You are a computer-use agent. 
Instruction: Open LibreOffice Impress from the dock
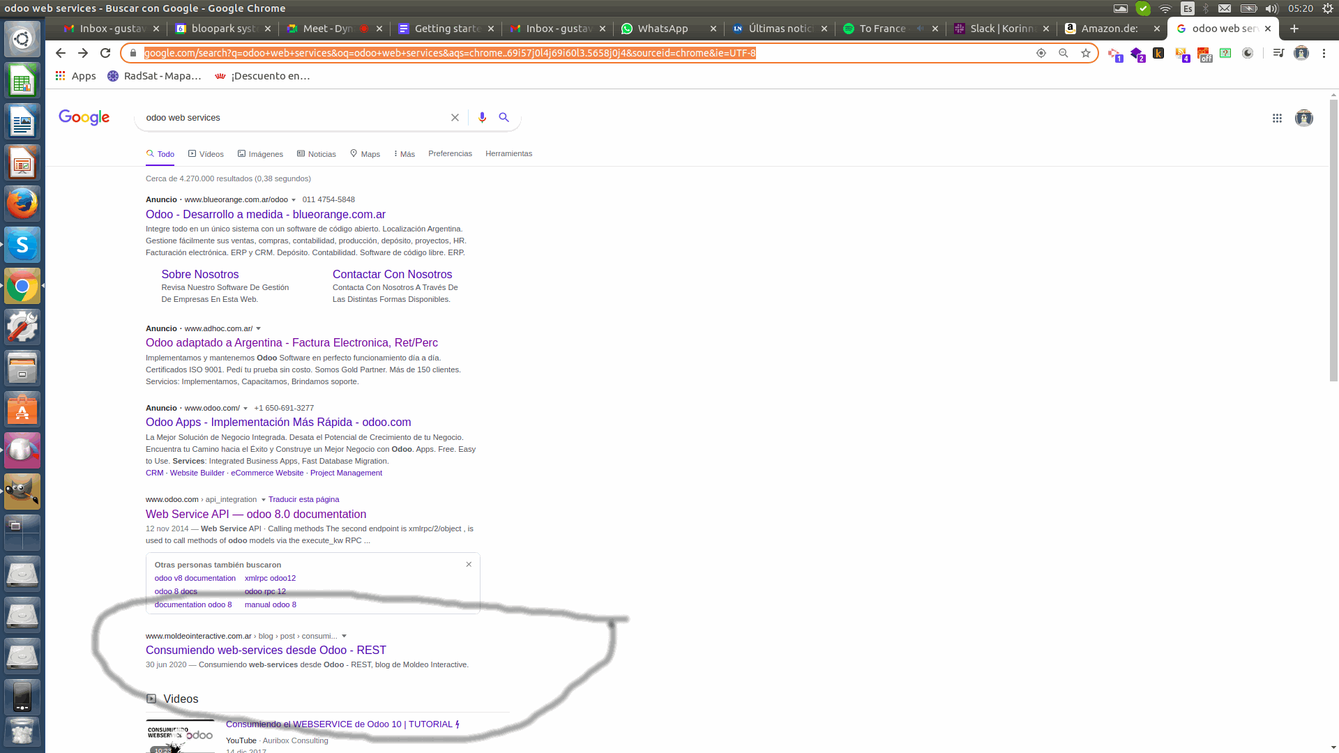22,162
